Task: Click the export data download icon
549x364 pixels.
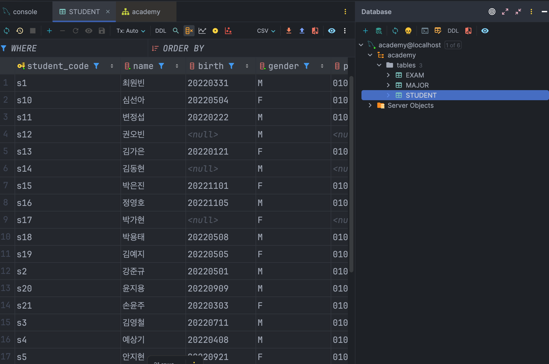Action: click(x=289, y=31)
